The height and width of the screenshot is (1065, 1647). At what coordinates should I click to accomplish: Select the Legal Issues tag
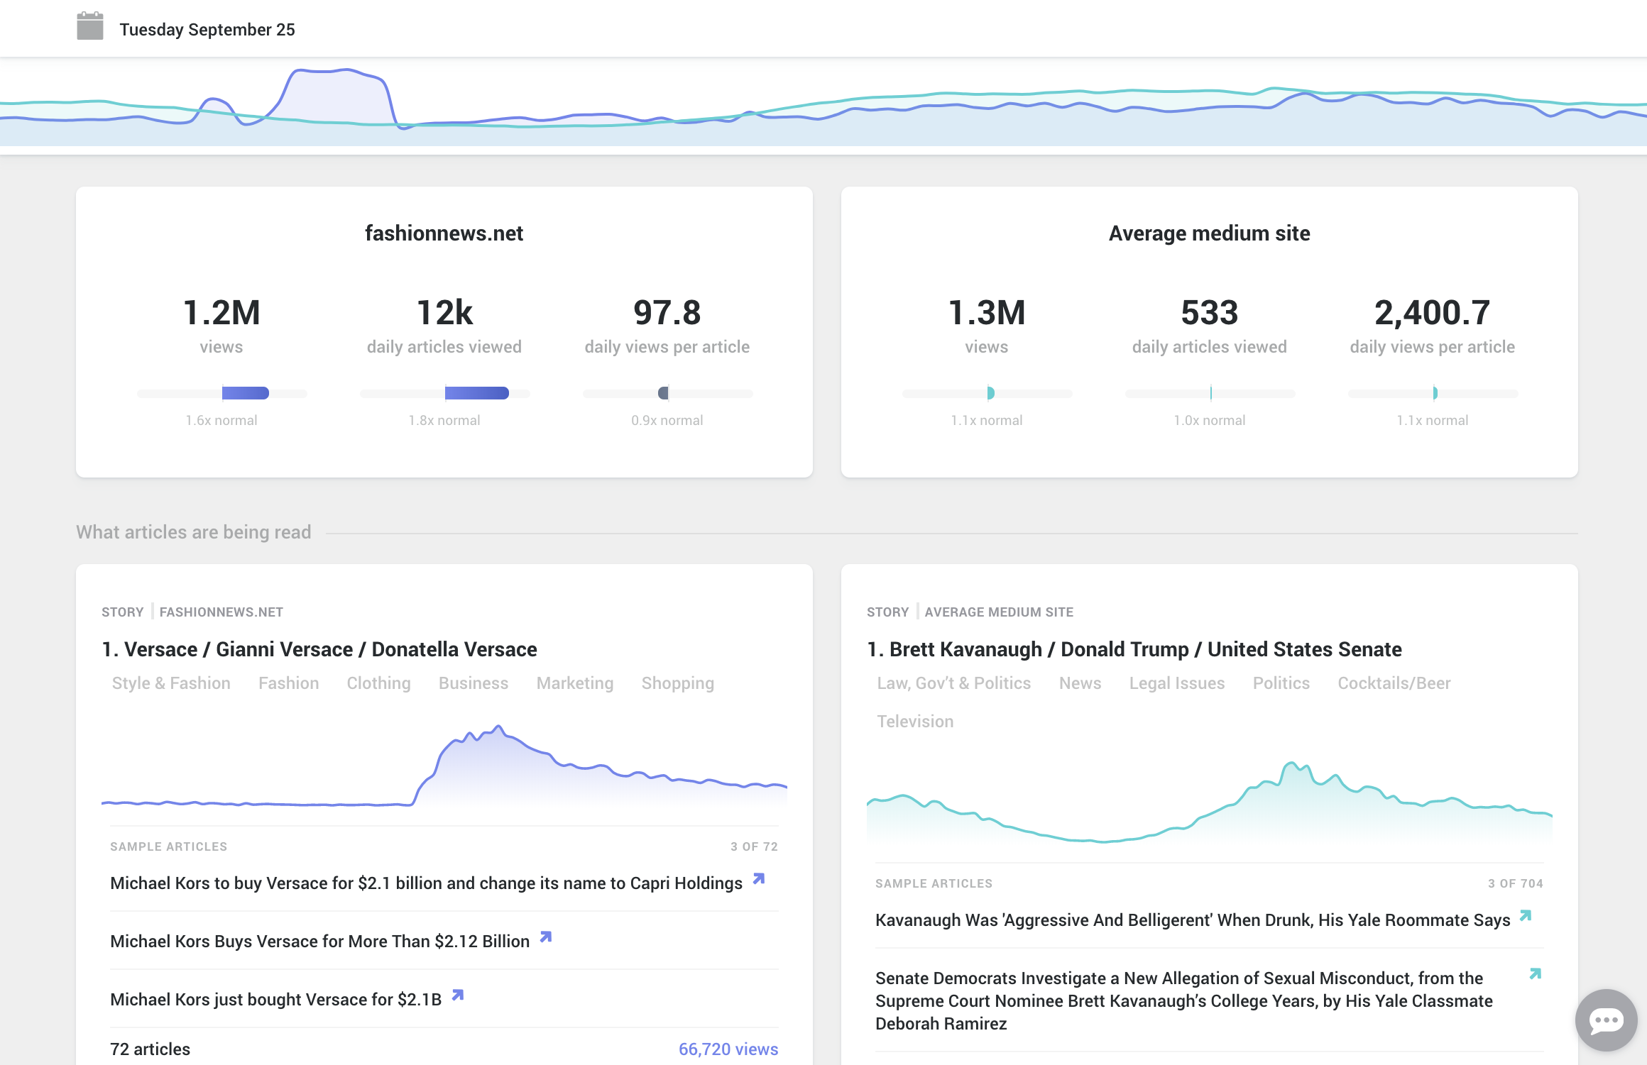click(x=1177, y=683)
